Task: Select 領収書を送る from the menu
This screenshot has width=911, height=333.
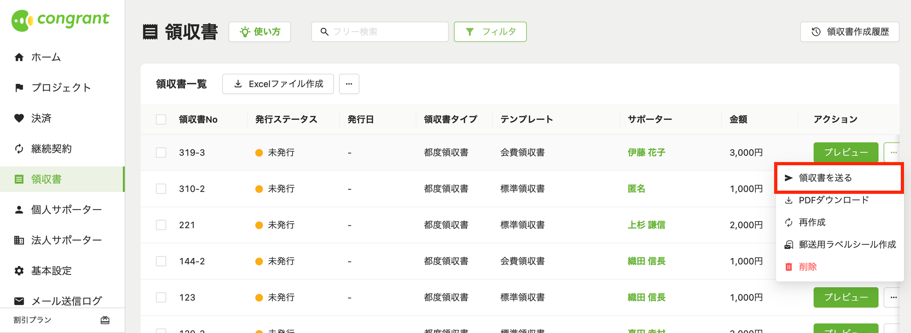Action: coord(839,178)
